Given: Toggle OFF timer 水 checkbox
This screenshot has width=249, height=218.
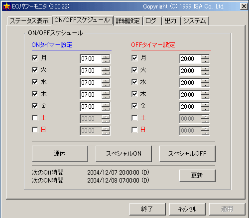Looking at the screenshot, I should [134, 82].
